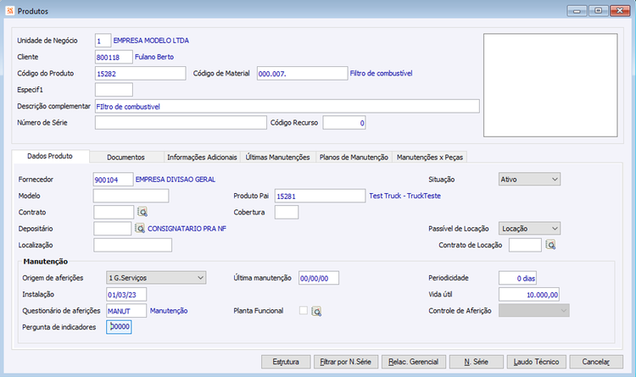636x377 pixels.
Task: Focus the Pergunta de indicadores field
Action: 119,327
